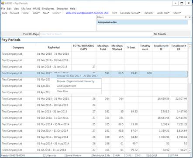193x158 pixels.
Task: Expand the Alter dropdown
Action: pos(36,13)
